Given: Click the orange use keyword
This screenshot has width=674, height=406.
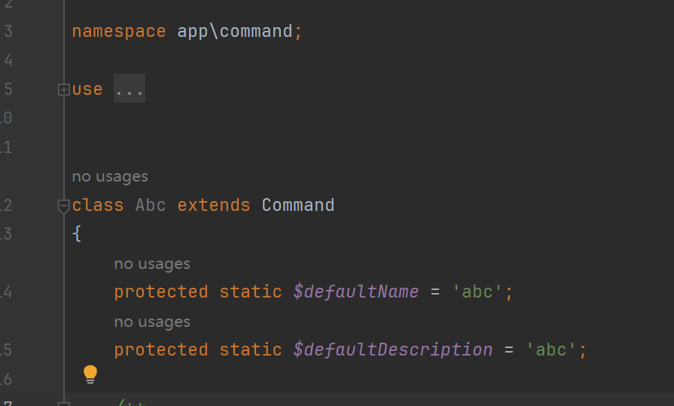Looking at the screenshot, I should pos(87,90).
